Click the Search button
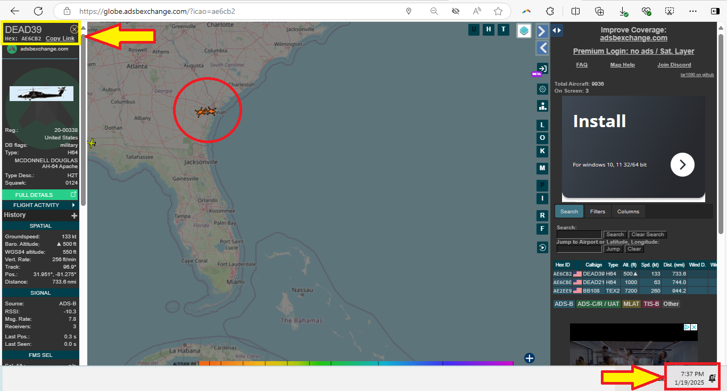 pos(615,235)
